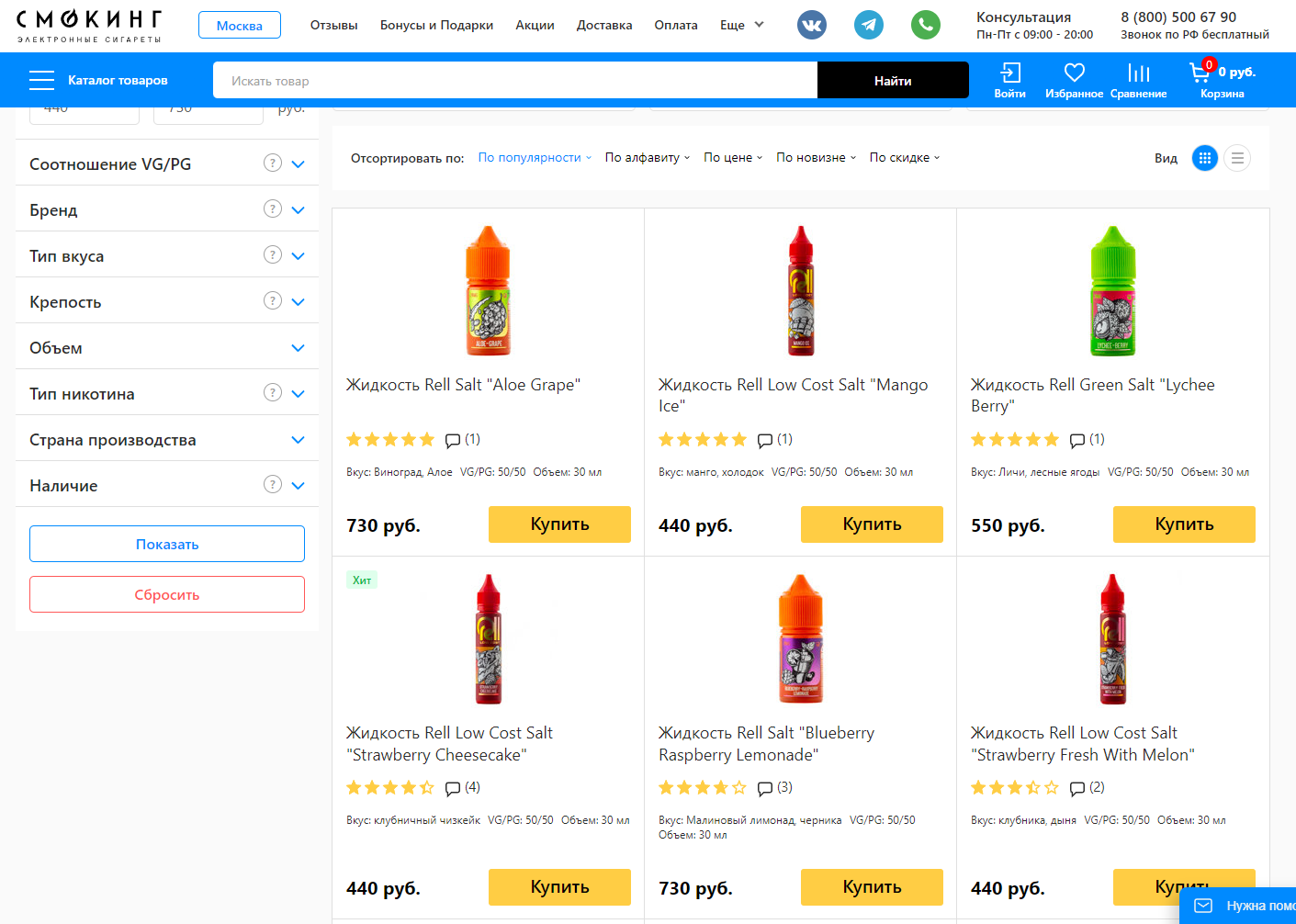
Task: Click the Войти login icon
Action: pyautogui.click(x=1010, y=73)
